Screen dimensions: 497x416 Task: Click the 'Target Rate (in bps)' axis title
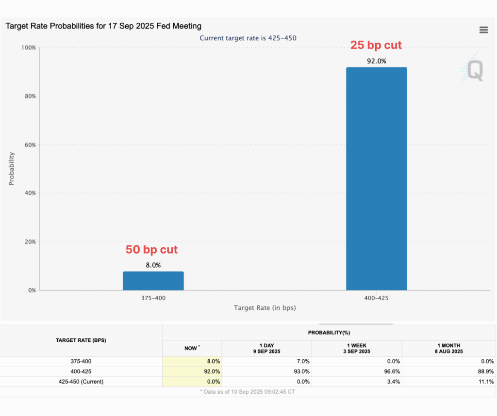[265, 308]
